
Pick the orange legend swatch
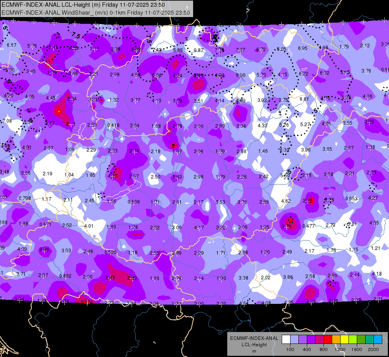[x=336, y=340]
